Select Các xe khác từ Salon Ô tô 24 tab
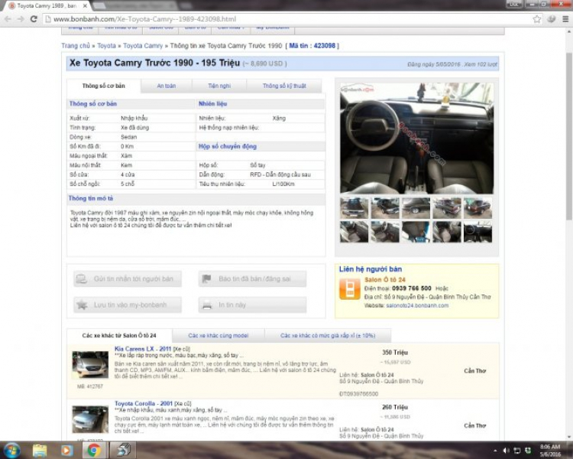 (x=119, y=335)
